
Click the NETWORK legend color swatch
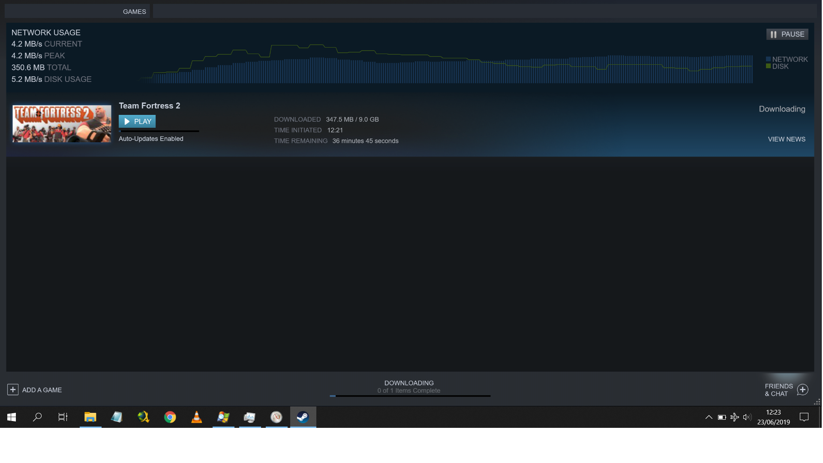[768, 59]
